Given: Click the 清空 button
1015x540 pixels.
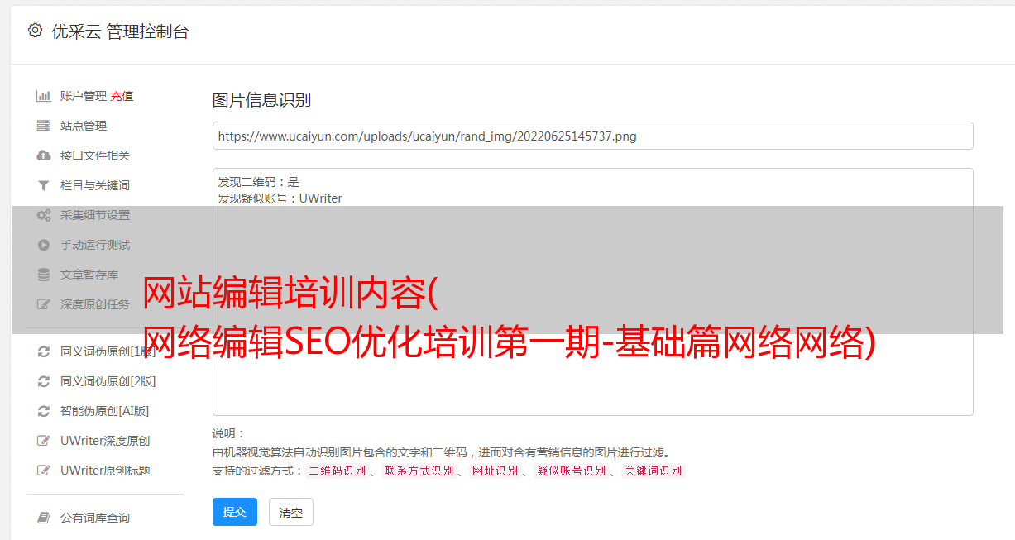Looking at the screenshot, I should (291, 512).
